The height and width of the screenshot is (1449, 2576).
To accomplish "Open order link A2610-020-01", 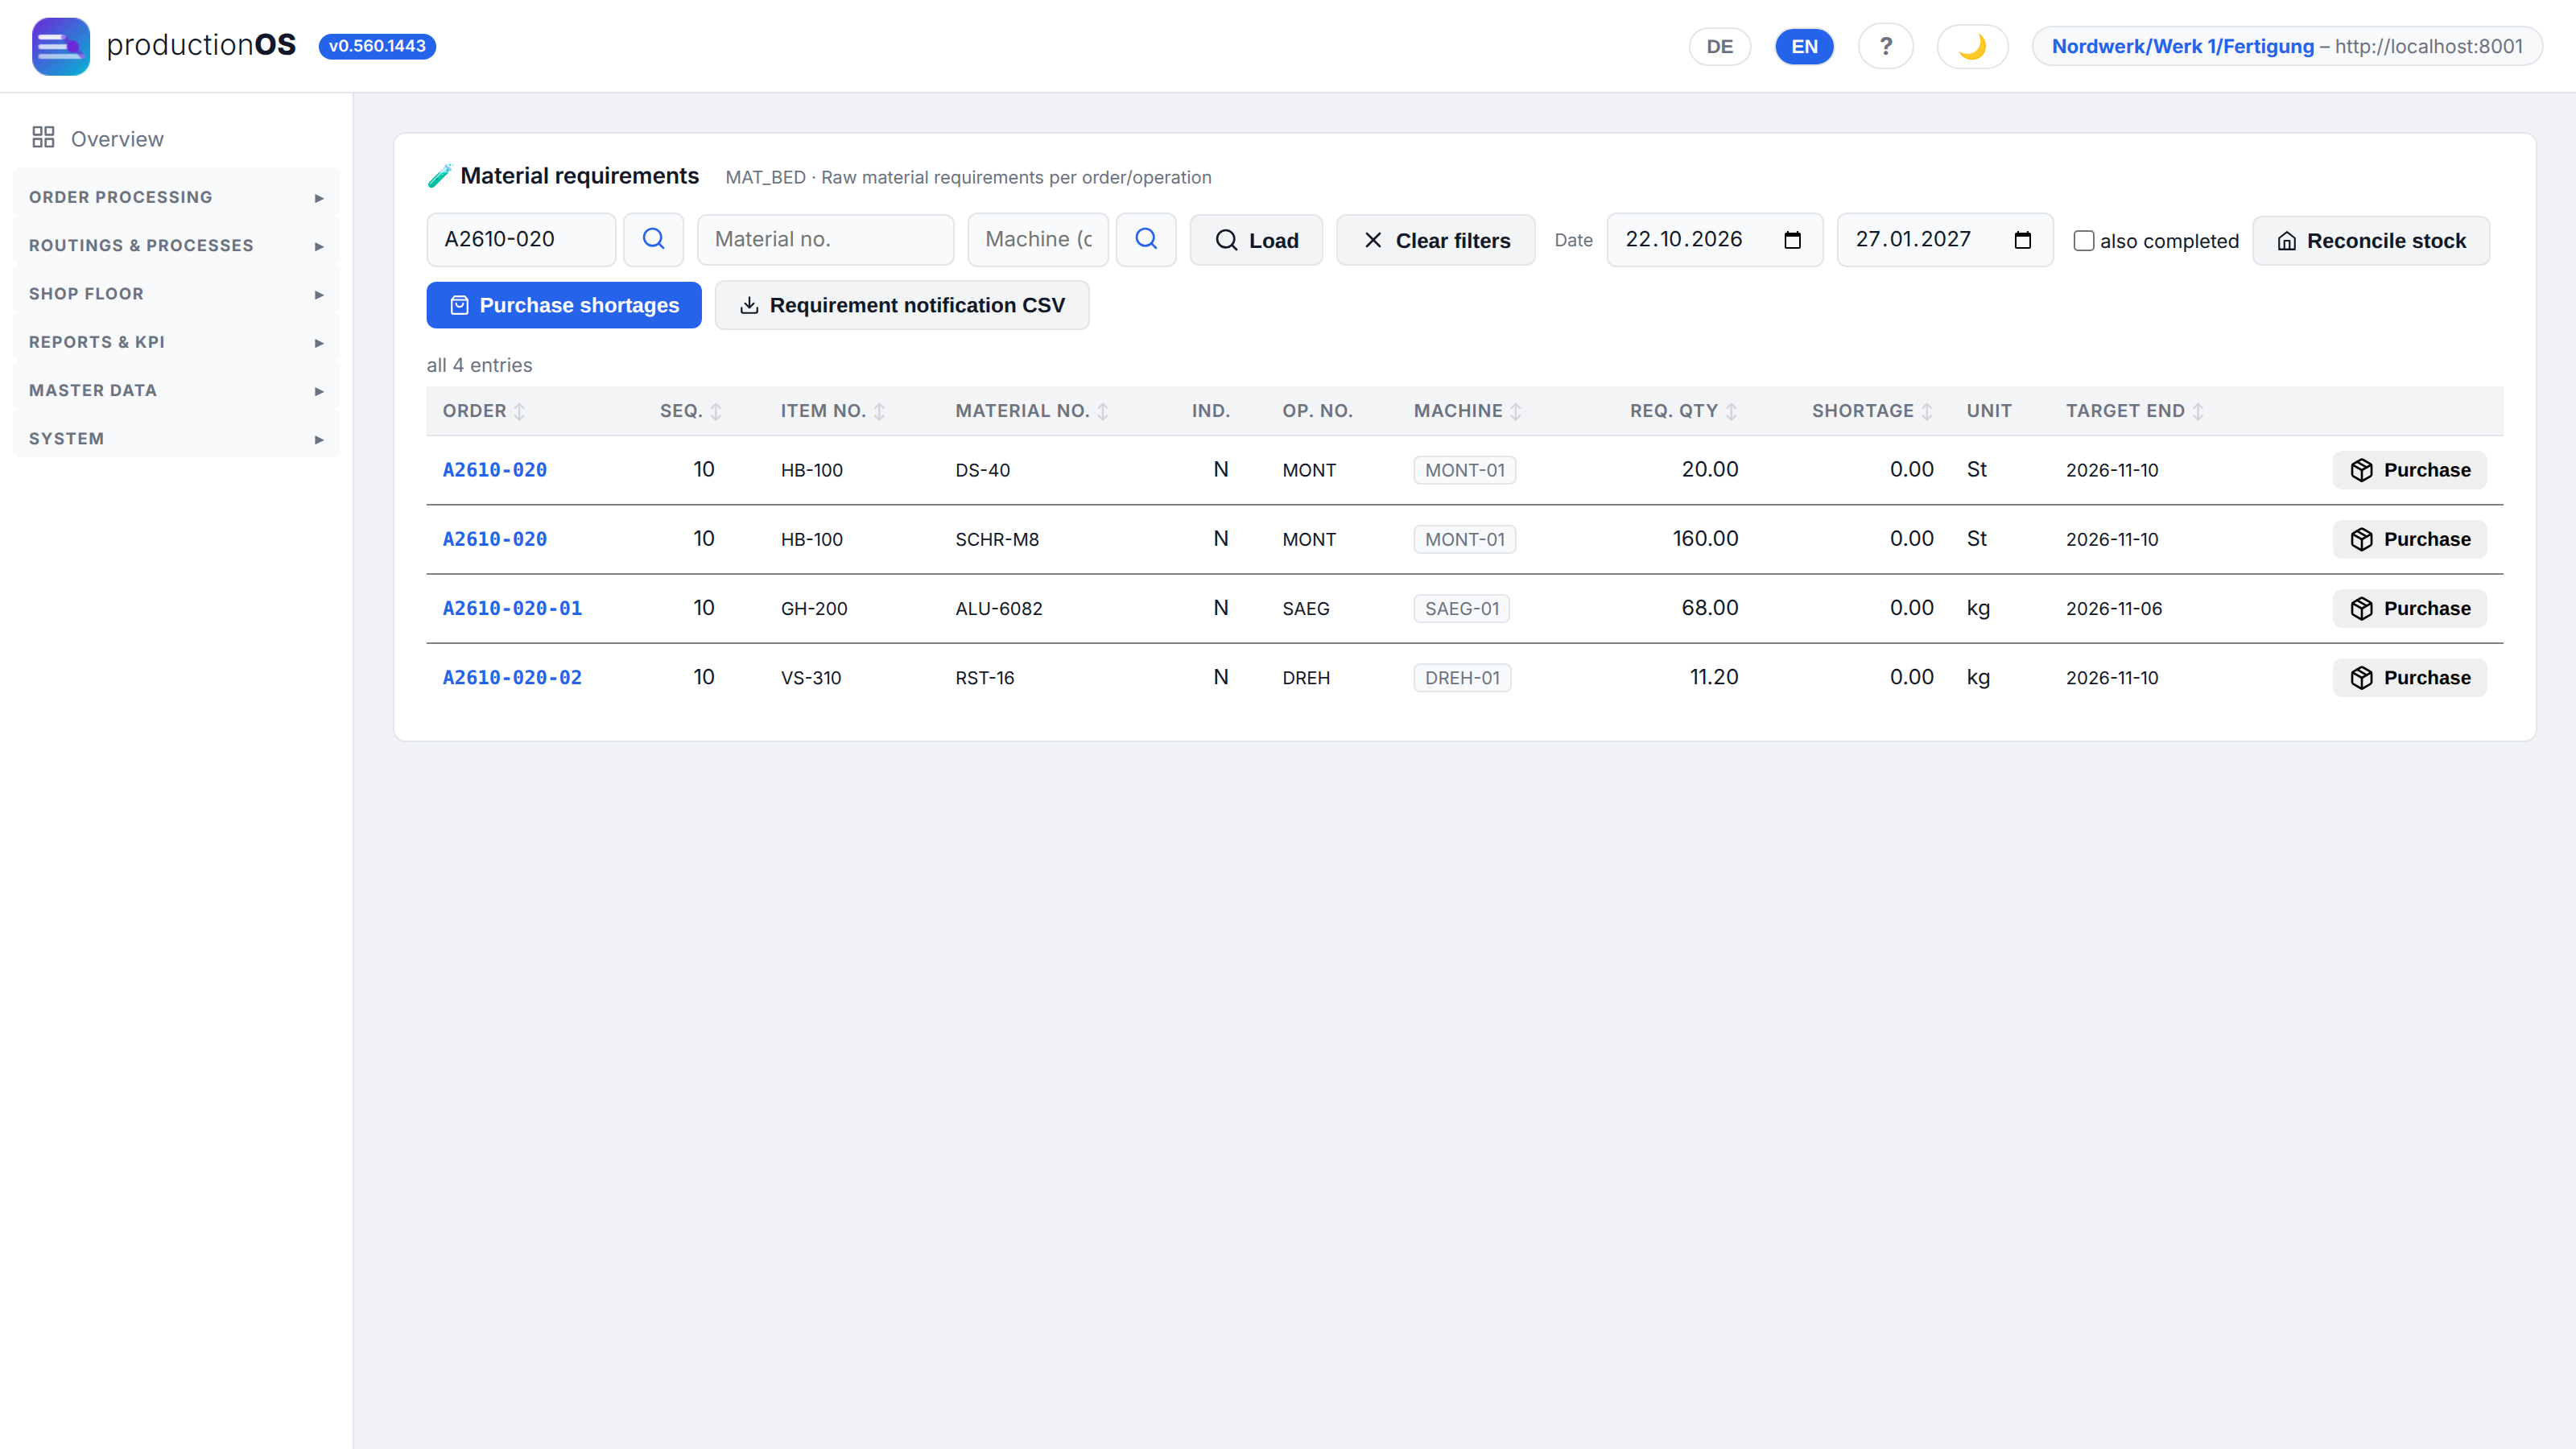I will click(x=512, y=608).
